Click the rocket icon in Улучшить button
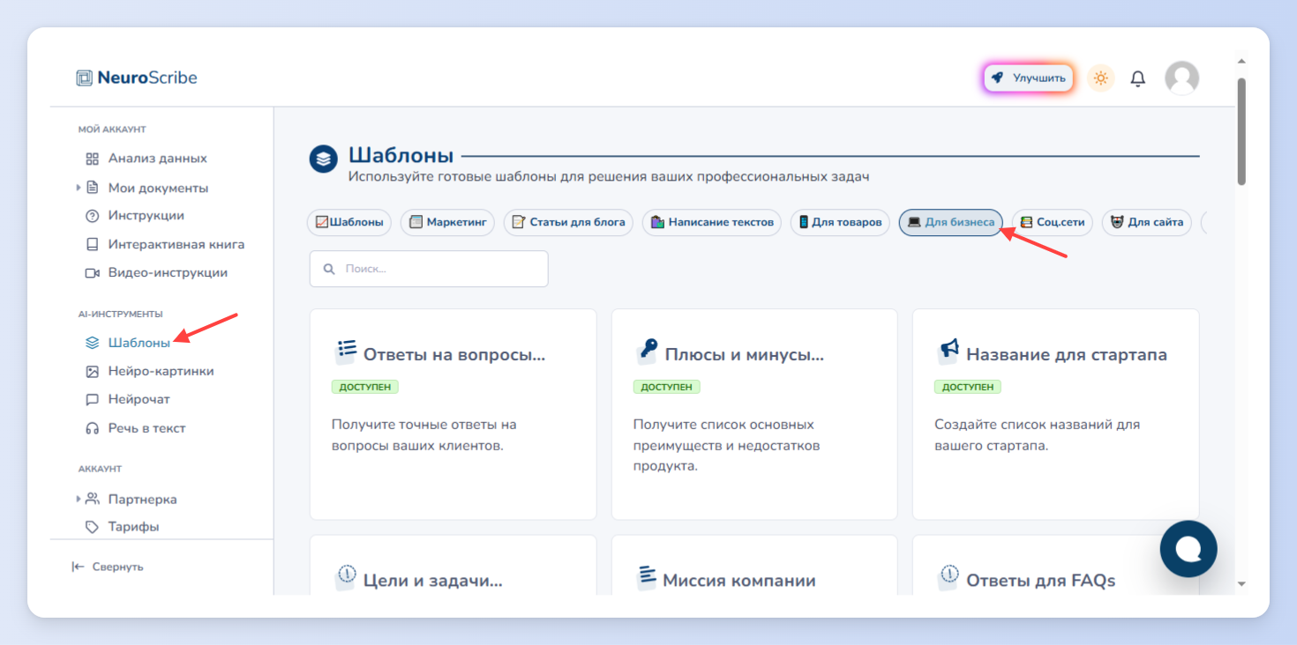This screenshot has height=645, width=1297. [997, 78]
